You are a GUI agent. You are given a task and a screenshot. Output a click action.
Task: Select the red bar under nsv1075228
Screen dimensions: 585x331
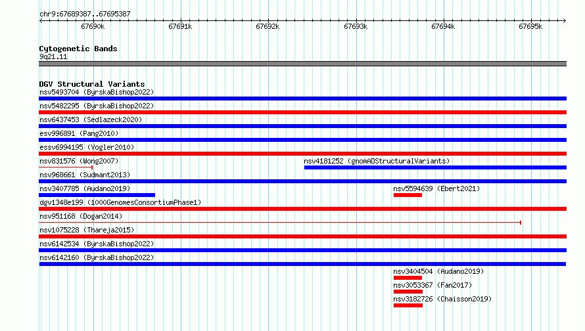pos(302,236)
